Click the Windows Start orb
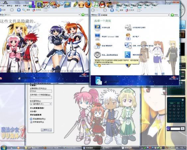Screen dimensions: 187x150 tap(4, 147)
